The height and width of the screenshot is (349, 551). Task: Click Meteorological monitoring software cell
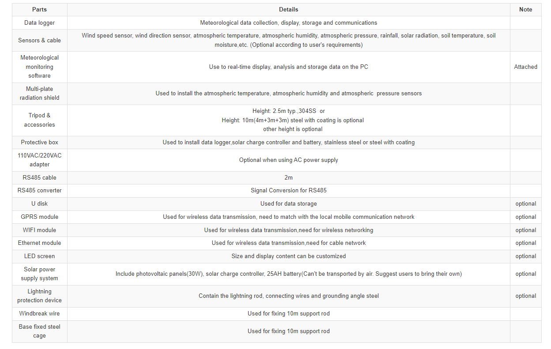point(39,67)
